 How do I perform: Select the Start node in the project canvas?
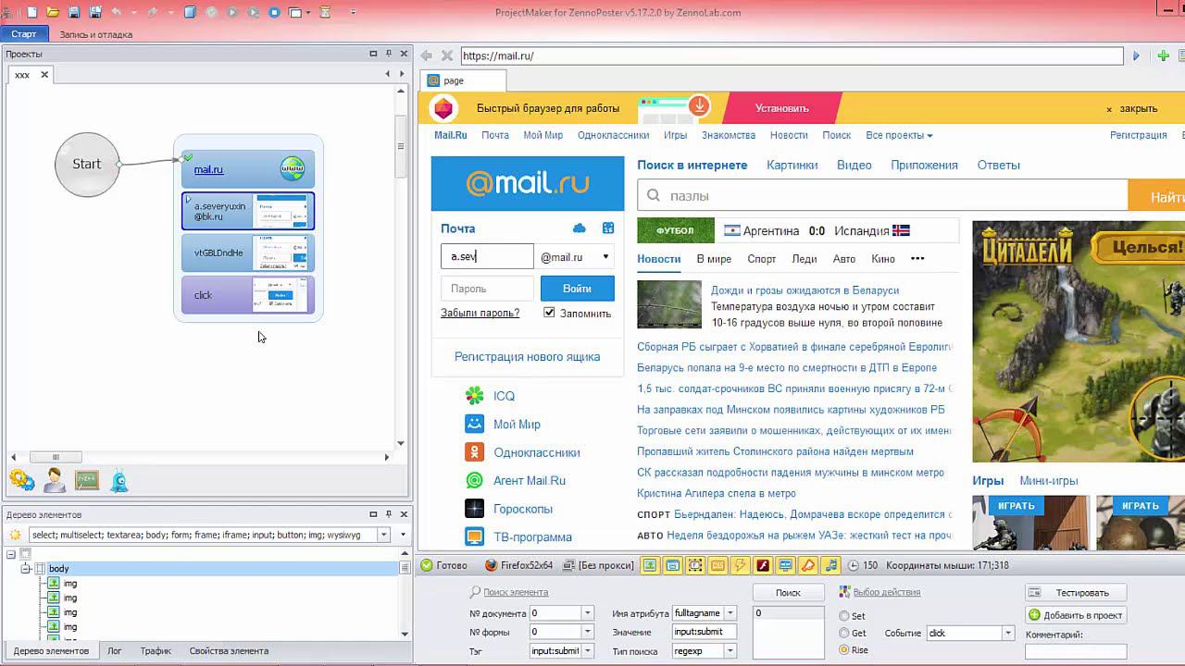point(87,165)
